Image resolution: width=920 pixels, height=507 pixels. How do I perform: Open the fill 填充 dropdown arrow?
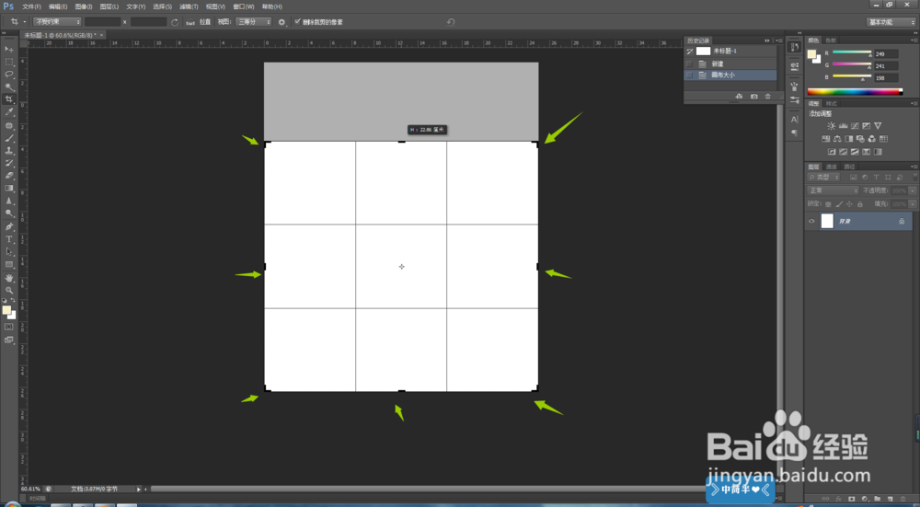[x=913, y=204]
